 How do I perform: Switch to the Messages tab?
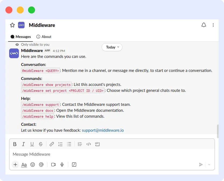pos(20,37)
